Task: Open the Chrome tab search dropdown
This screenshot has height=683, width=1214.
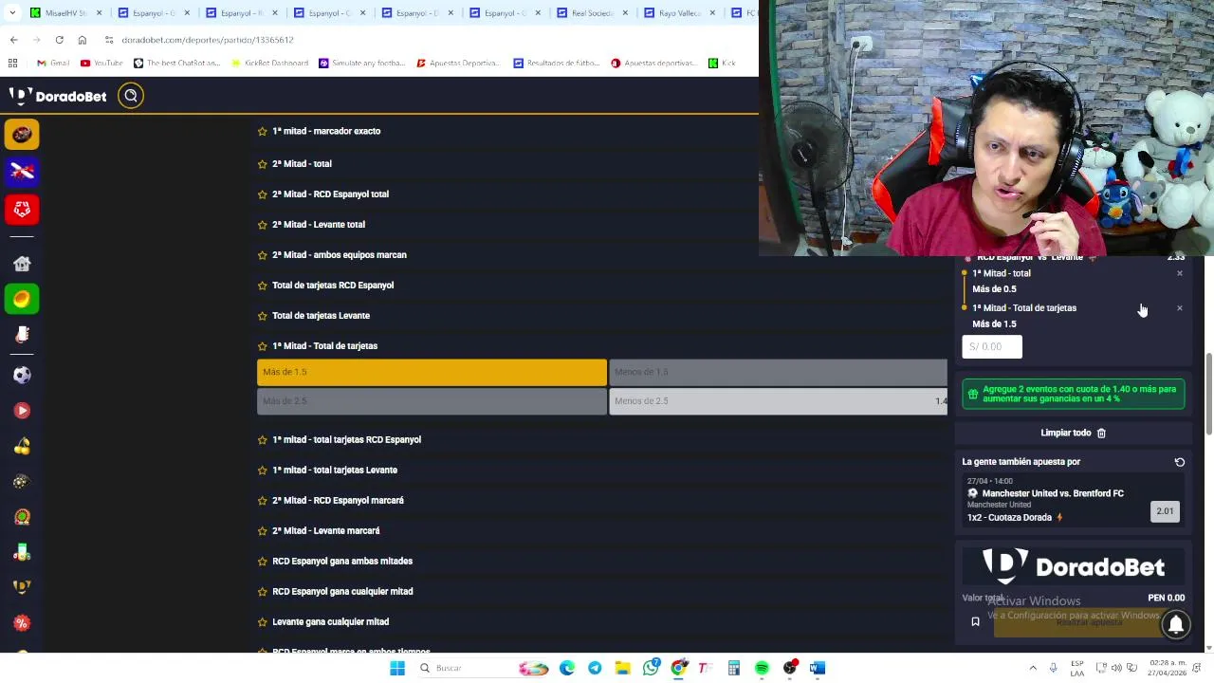Action: [12, 13]
